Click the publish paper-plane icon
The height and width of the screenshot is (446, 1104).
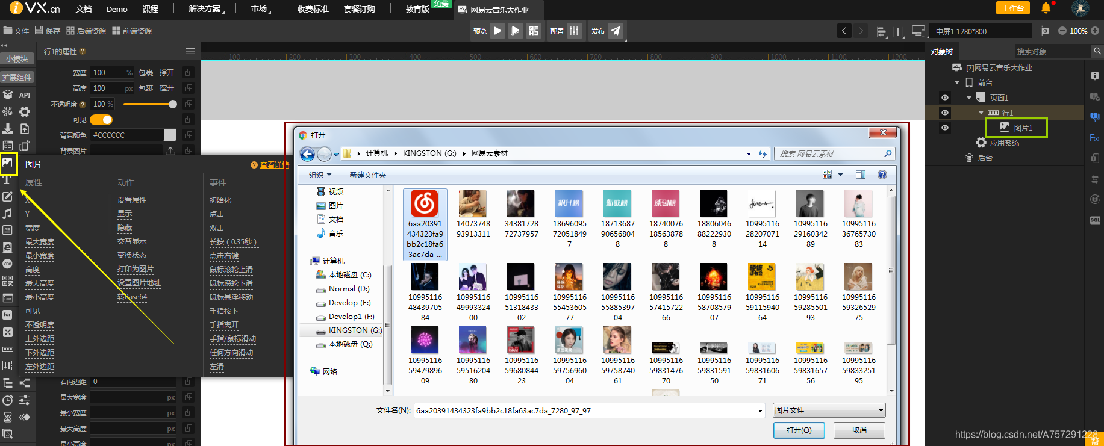(616, 31)
